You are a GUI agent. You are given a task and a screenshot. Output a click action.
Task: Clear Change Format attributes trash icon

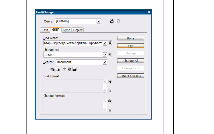[x=110, y=110]
